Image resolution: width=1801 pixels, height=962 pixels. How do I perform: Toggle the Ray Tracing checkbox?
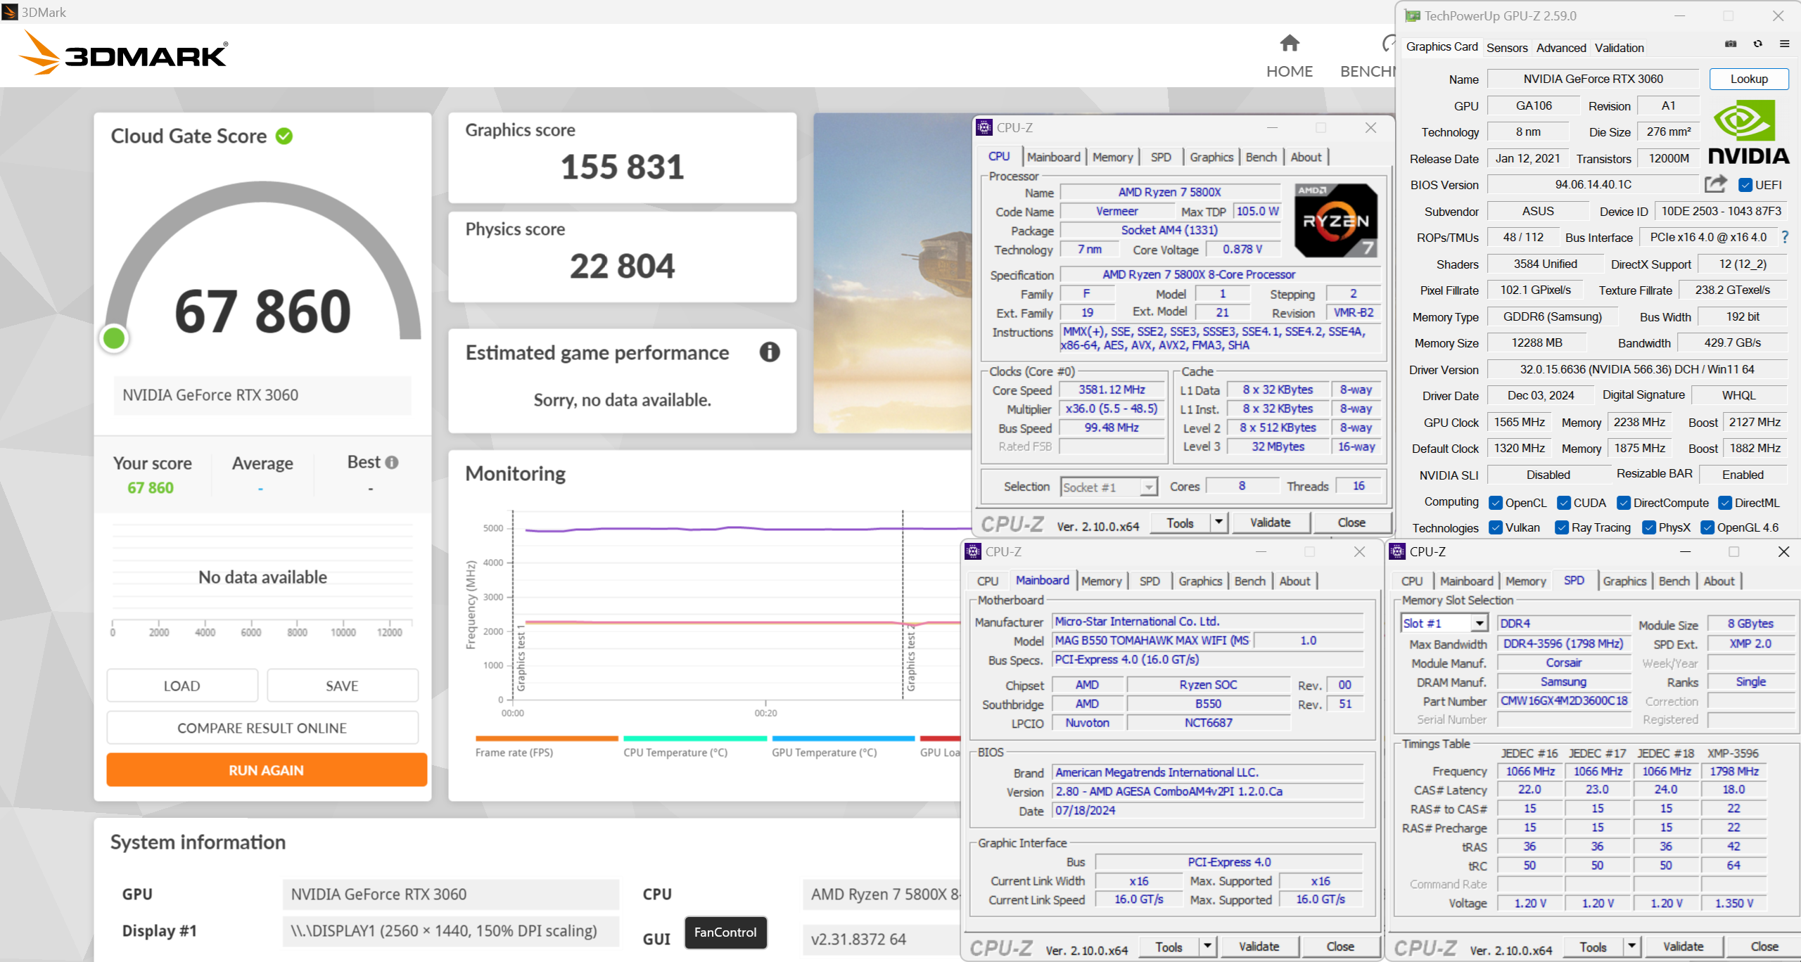point(1562,527)
